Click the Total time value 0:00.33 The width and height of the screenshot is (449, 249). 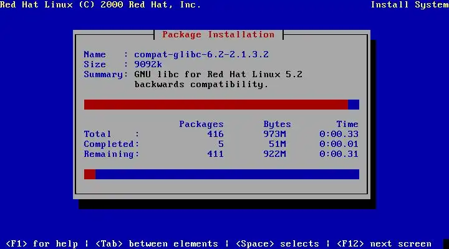click(339, 134)
